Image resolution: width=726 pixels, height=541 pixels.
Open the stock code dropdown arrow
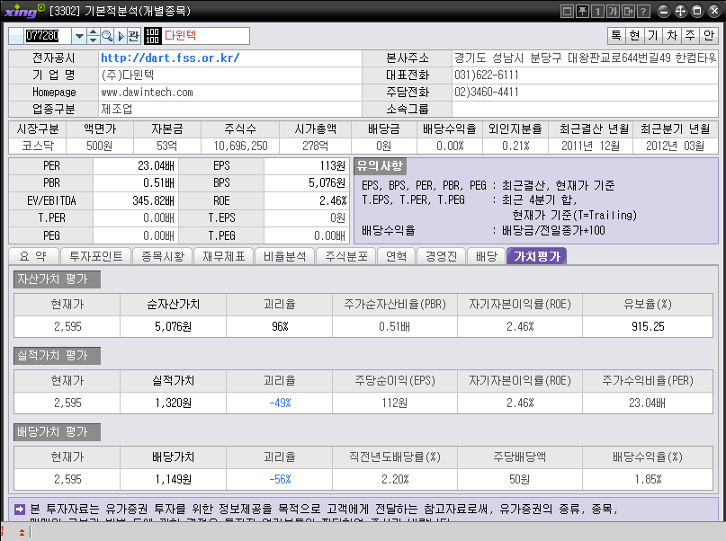[x=79, y=36]
